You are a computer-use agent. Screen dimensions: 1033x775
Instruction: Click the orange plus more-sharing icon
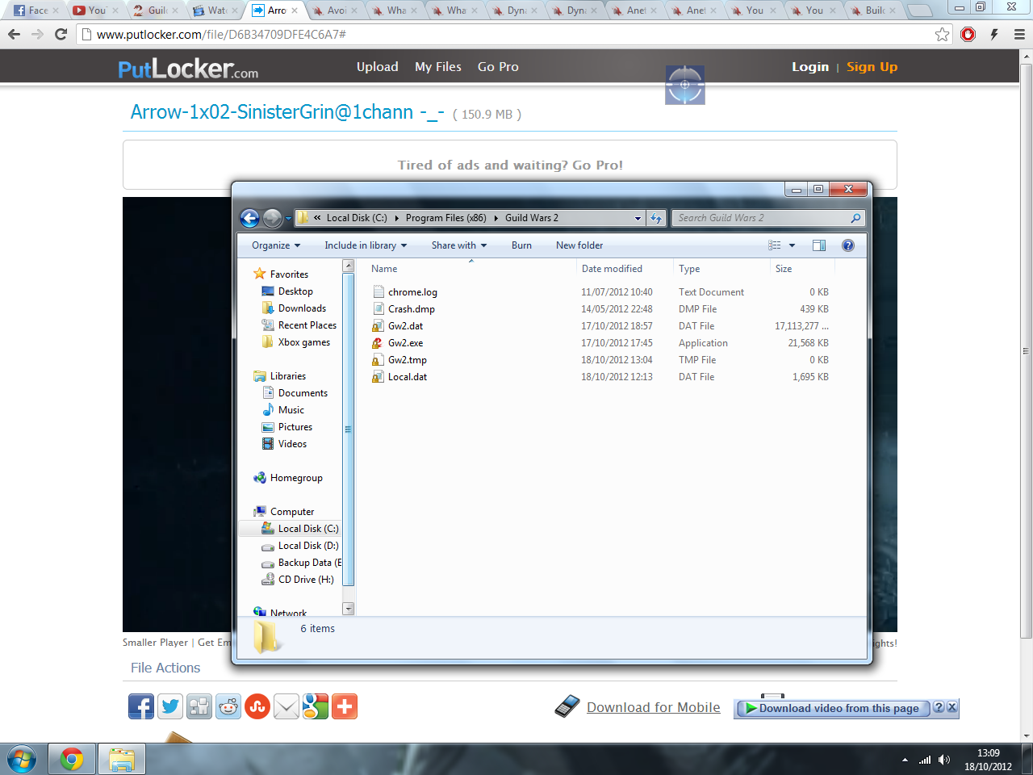(345, 706)
